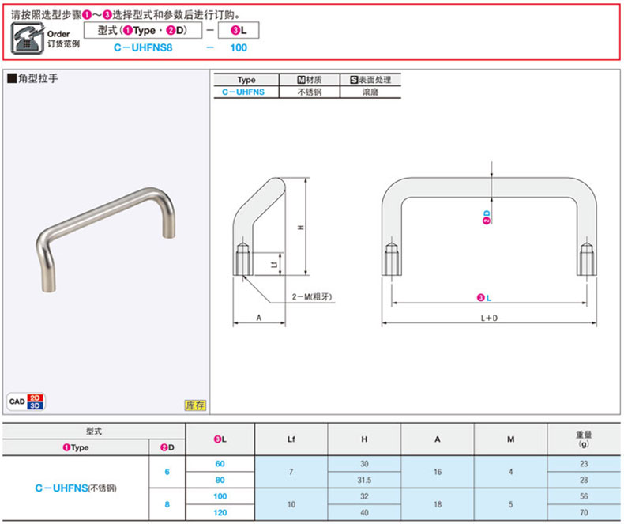This screenshot has height=524, width=624.
Task: Select L value 120 in specification table
Action: click(220, 511)
